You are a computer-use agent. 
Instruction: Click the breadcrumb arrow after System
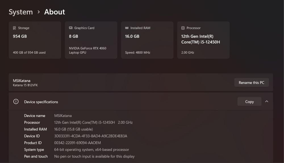(x=39, y=12)
